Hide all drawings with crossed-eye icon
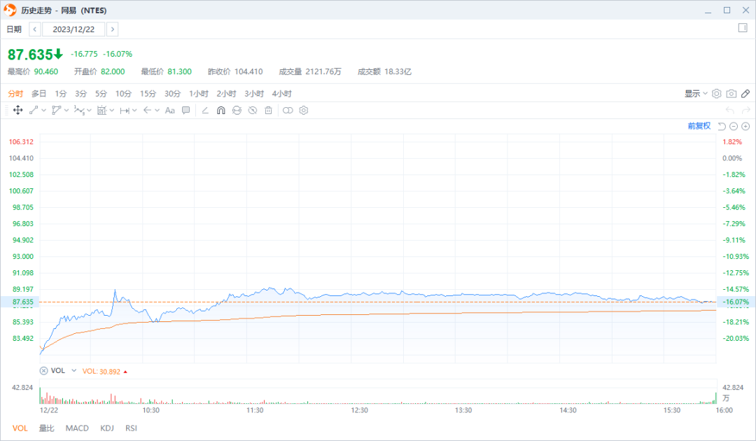The image size is (756, 441). (253, 111)
